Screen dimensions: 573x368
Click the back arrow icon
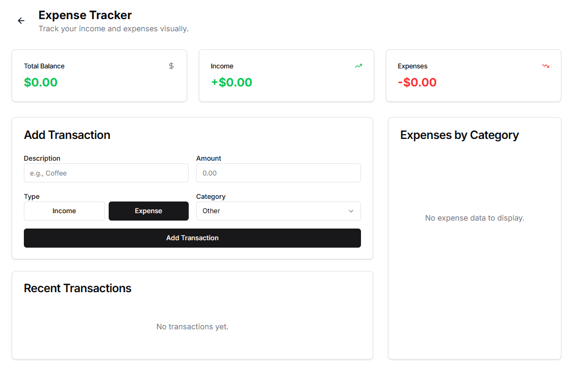tap(21, 21)
